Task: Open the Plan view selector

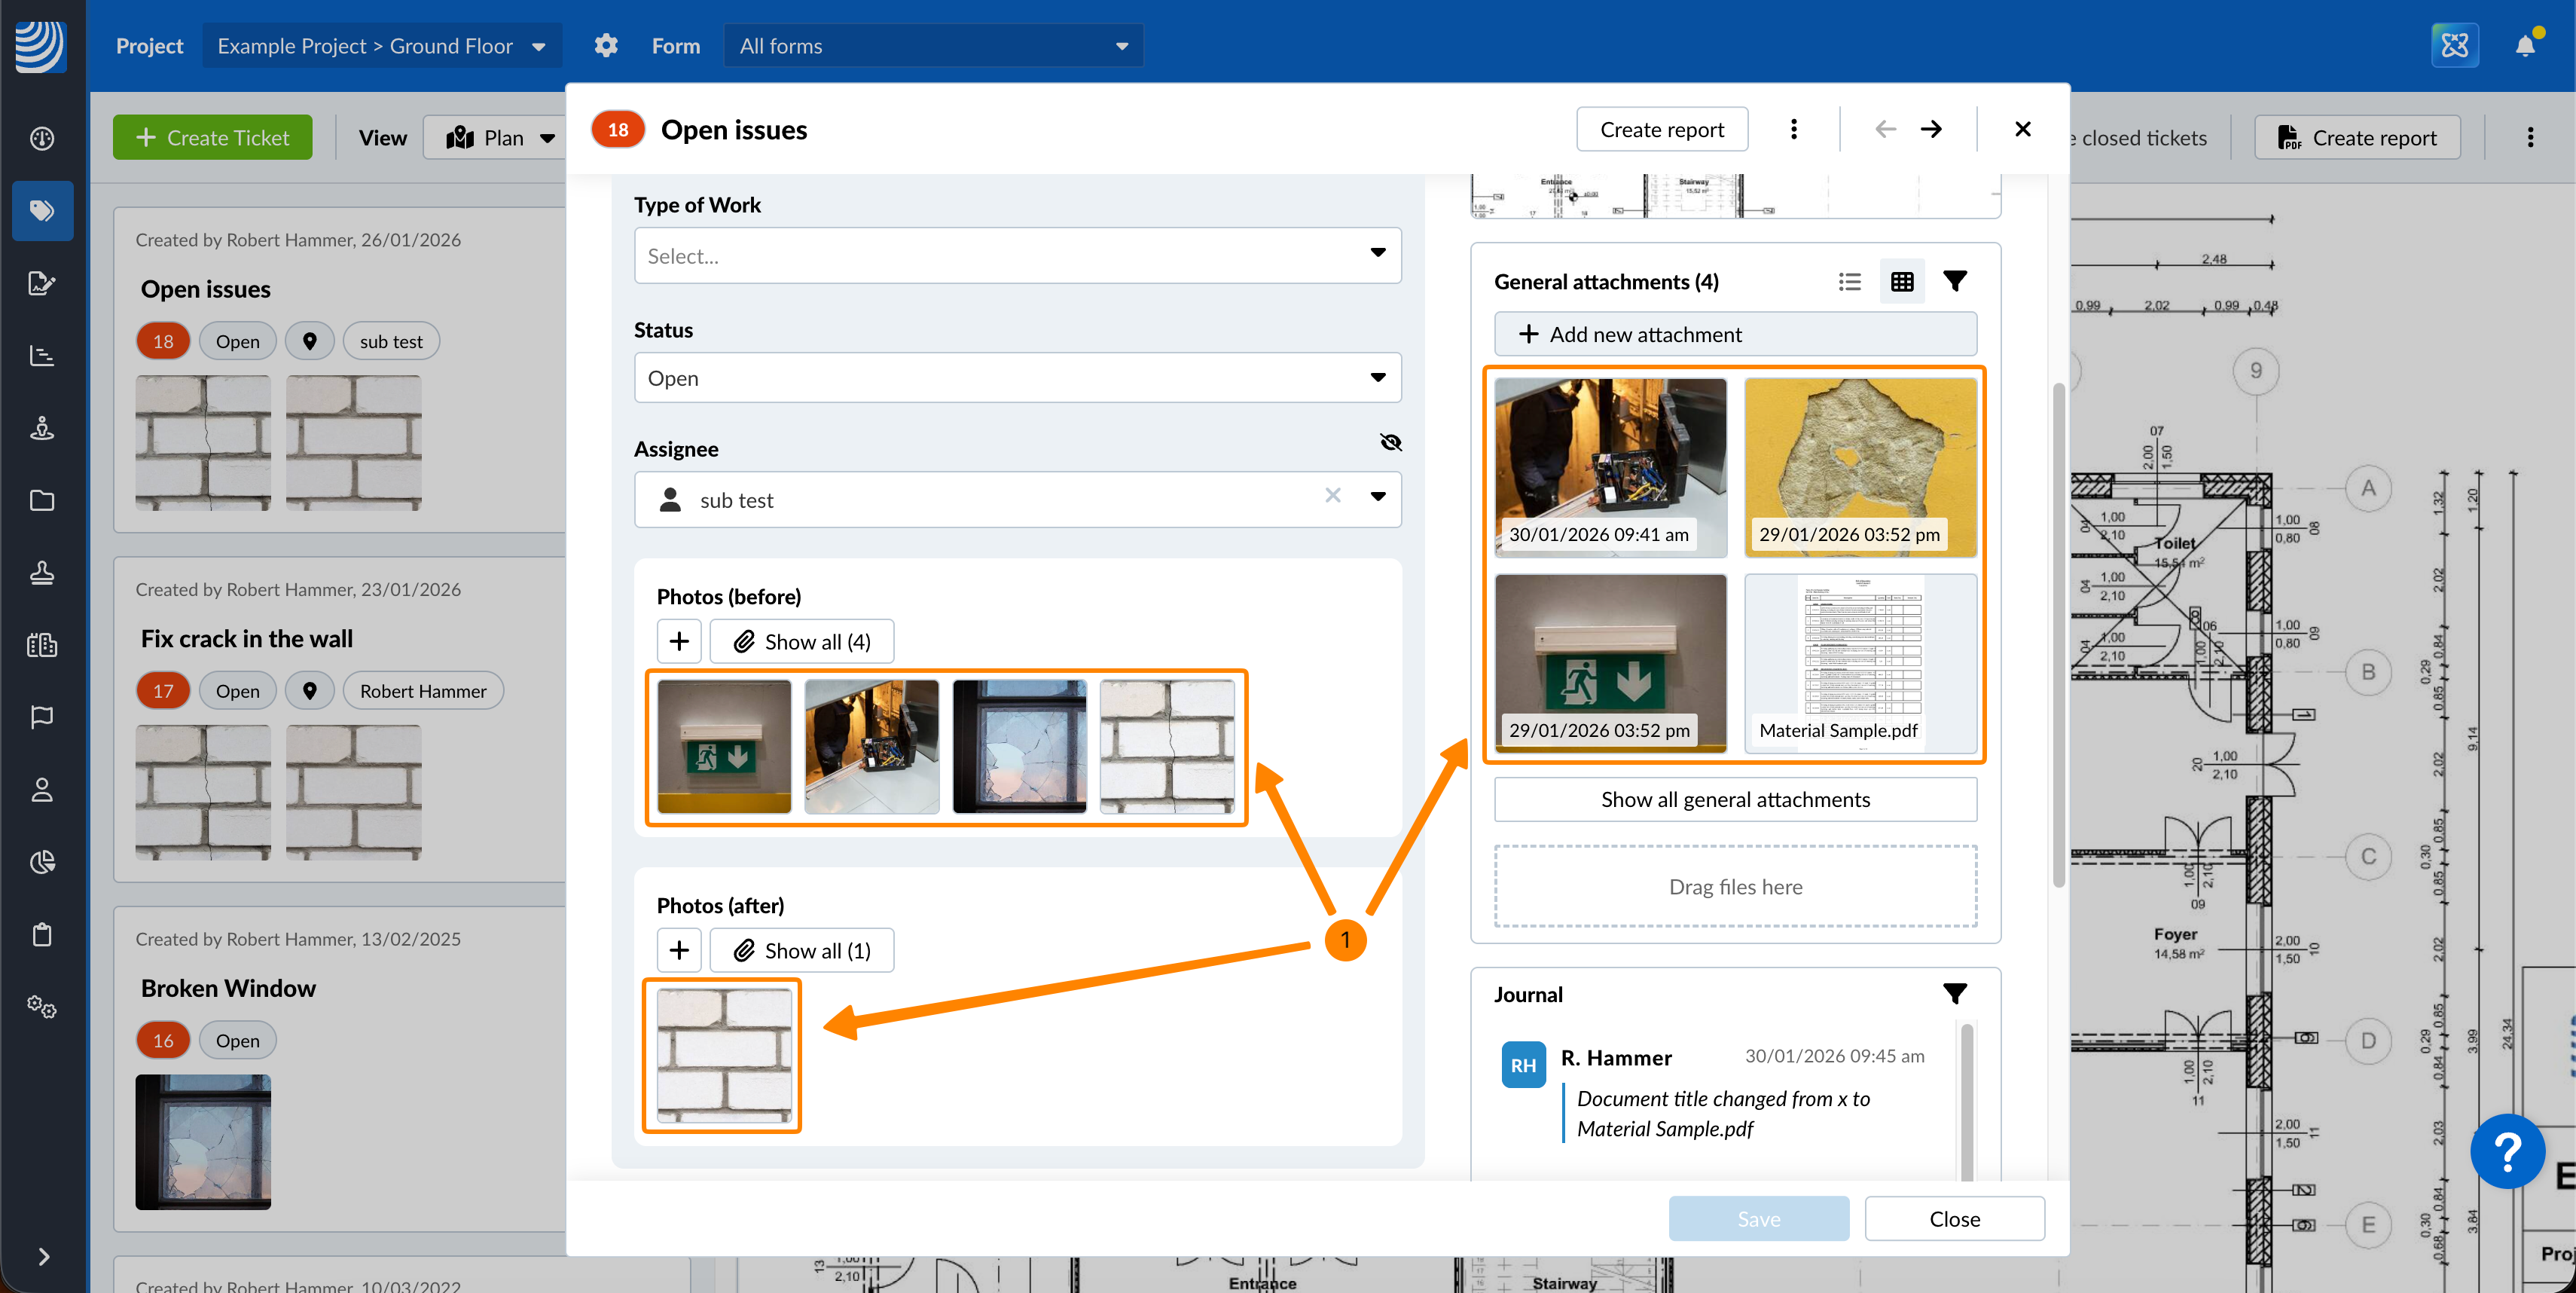Action: tap(500, 138)
